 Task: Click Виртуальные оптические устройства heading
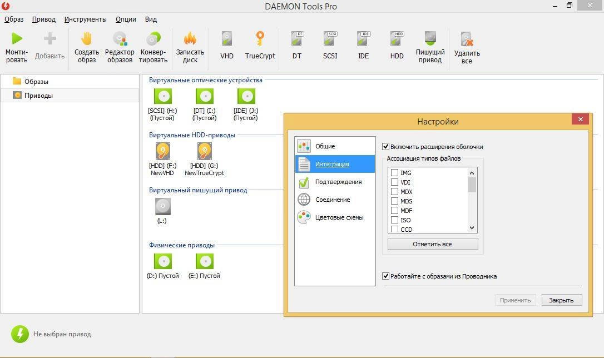[206, 80]
